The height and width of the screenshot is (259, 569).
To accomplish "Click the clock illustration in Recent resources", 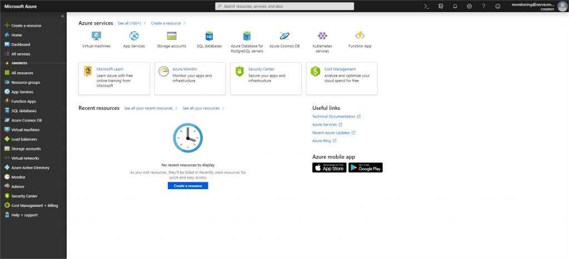I will tap(188, 138).
